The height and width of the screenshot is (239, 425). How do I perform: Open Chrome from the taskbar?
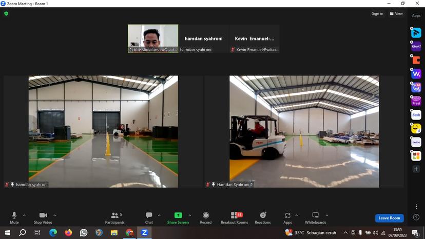coord(129,232)
